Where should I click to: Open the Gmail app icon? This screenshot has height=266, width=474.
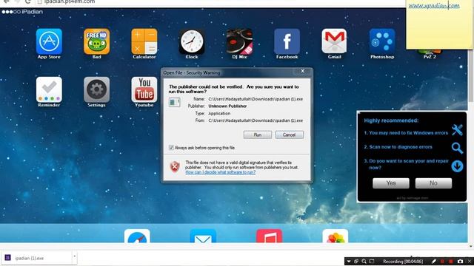pyautogui.click(x=334, y=41)
